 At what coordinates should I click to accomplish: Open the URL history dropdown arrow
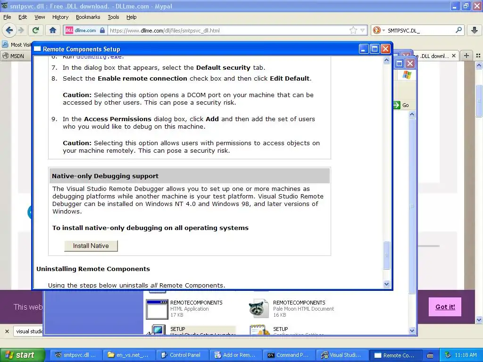tap(363, 30)
